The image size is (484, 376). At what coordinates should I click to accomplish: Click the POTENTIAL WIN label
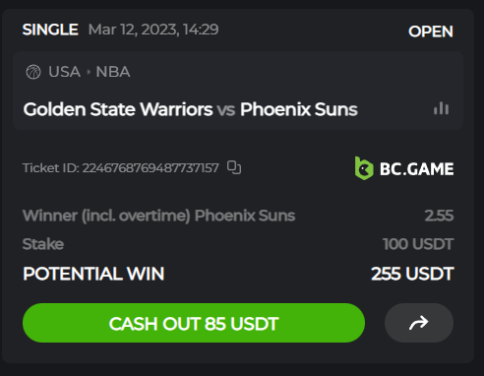[93, 274]
